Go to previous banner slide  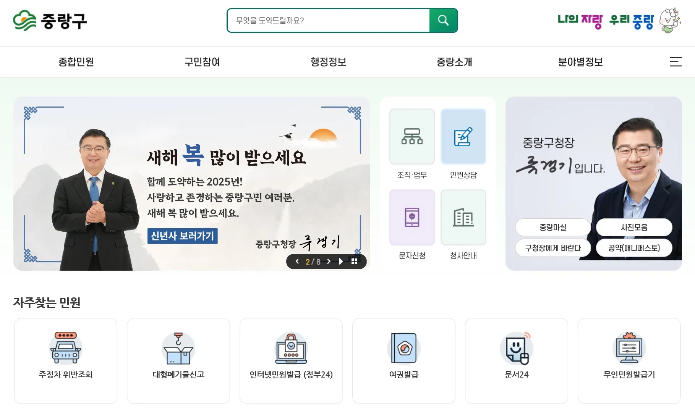297,261
